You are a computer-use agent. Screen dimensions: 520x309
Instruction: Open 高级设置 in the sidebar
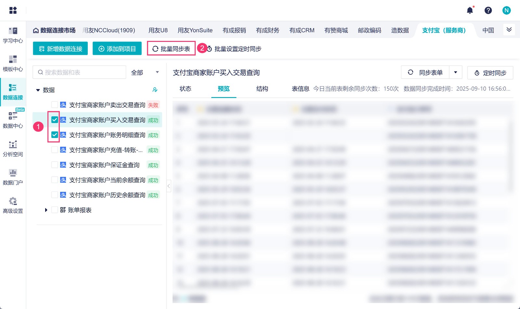pos(13,205)
